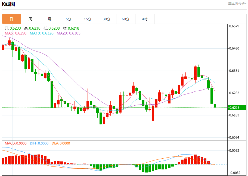
Task: Switch to the 周 weekly tab
Action: click(30, 19)
